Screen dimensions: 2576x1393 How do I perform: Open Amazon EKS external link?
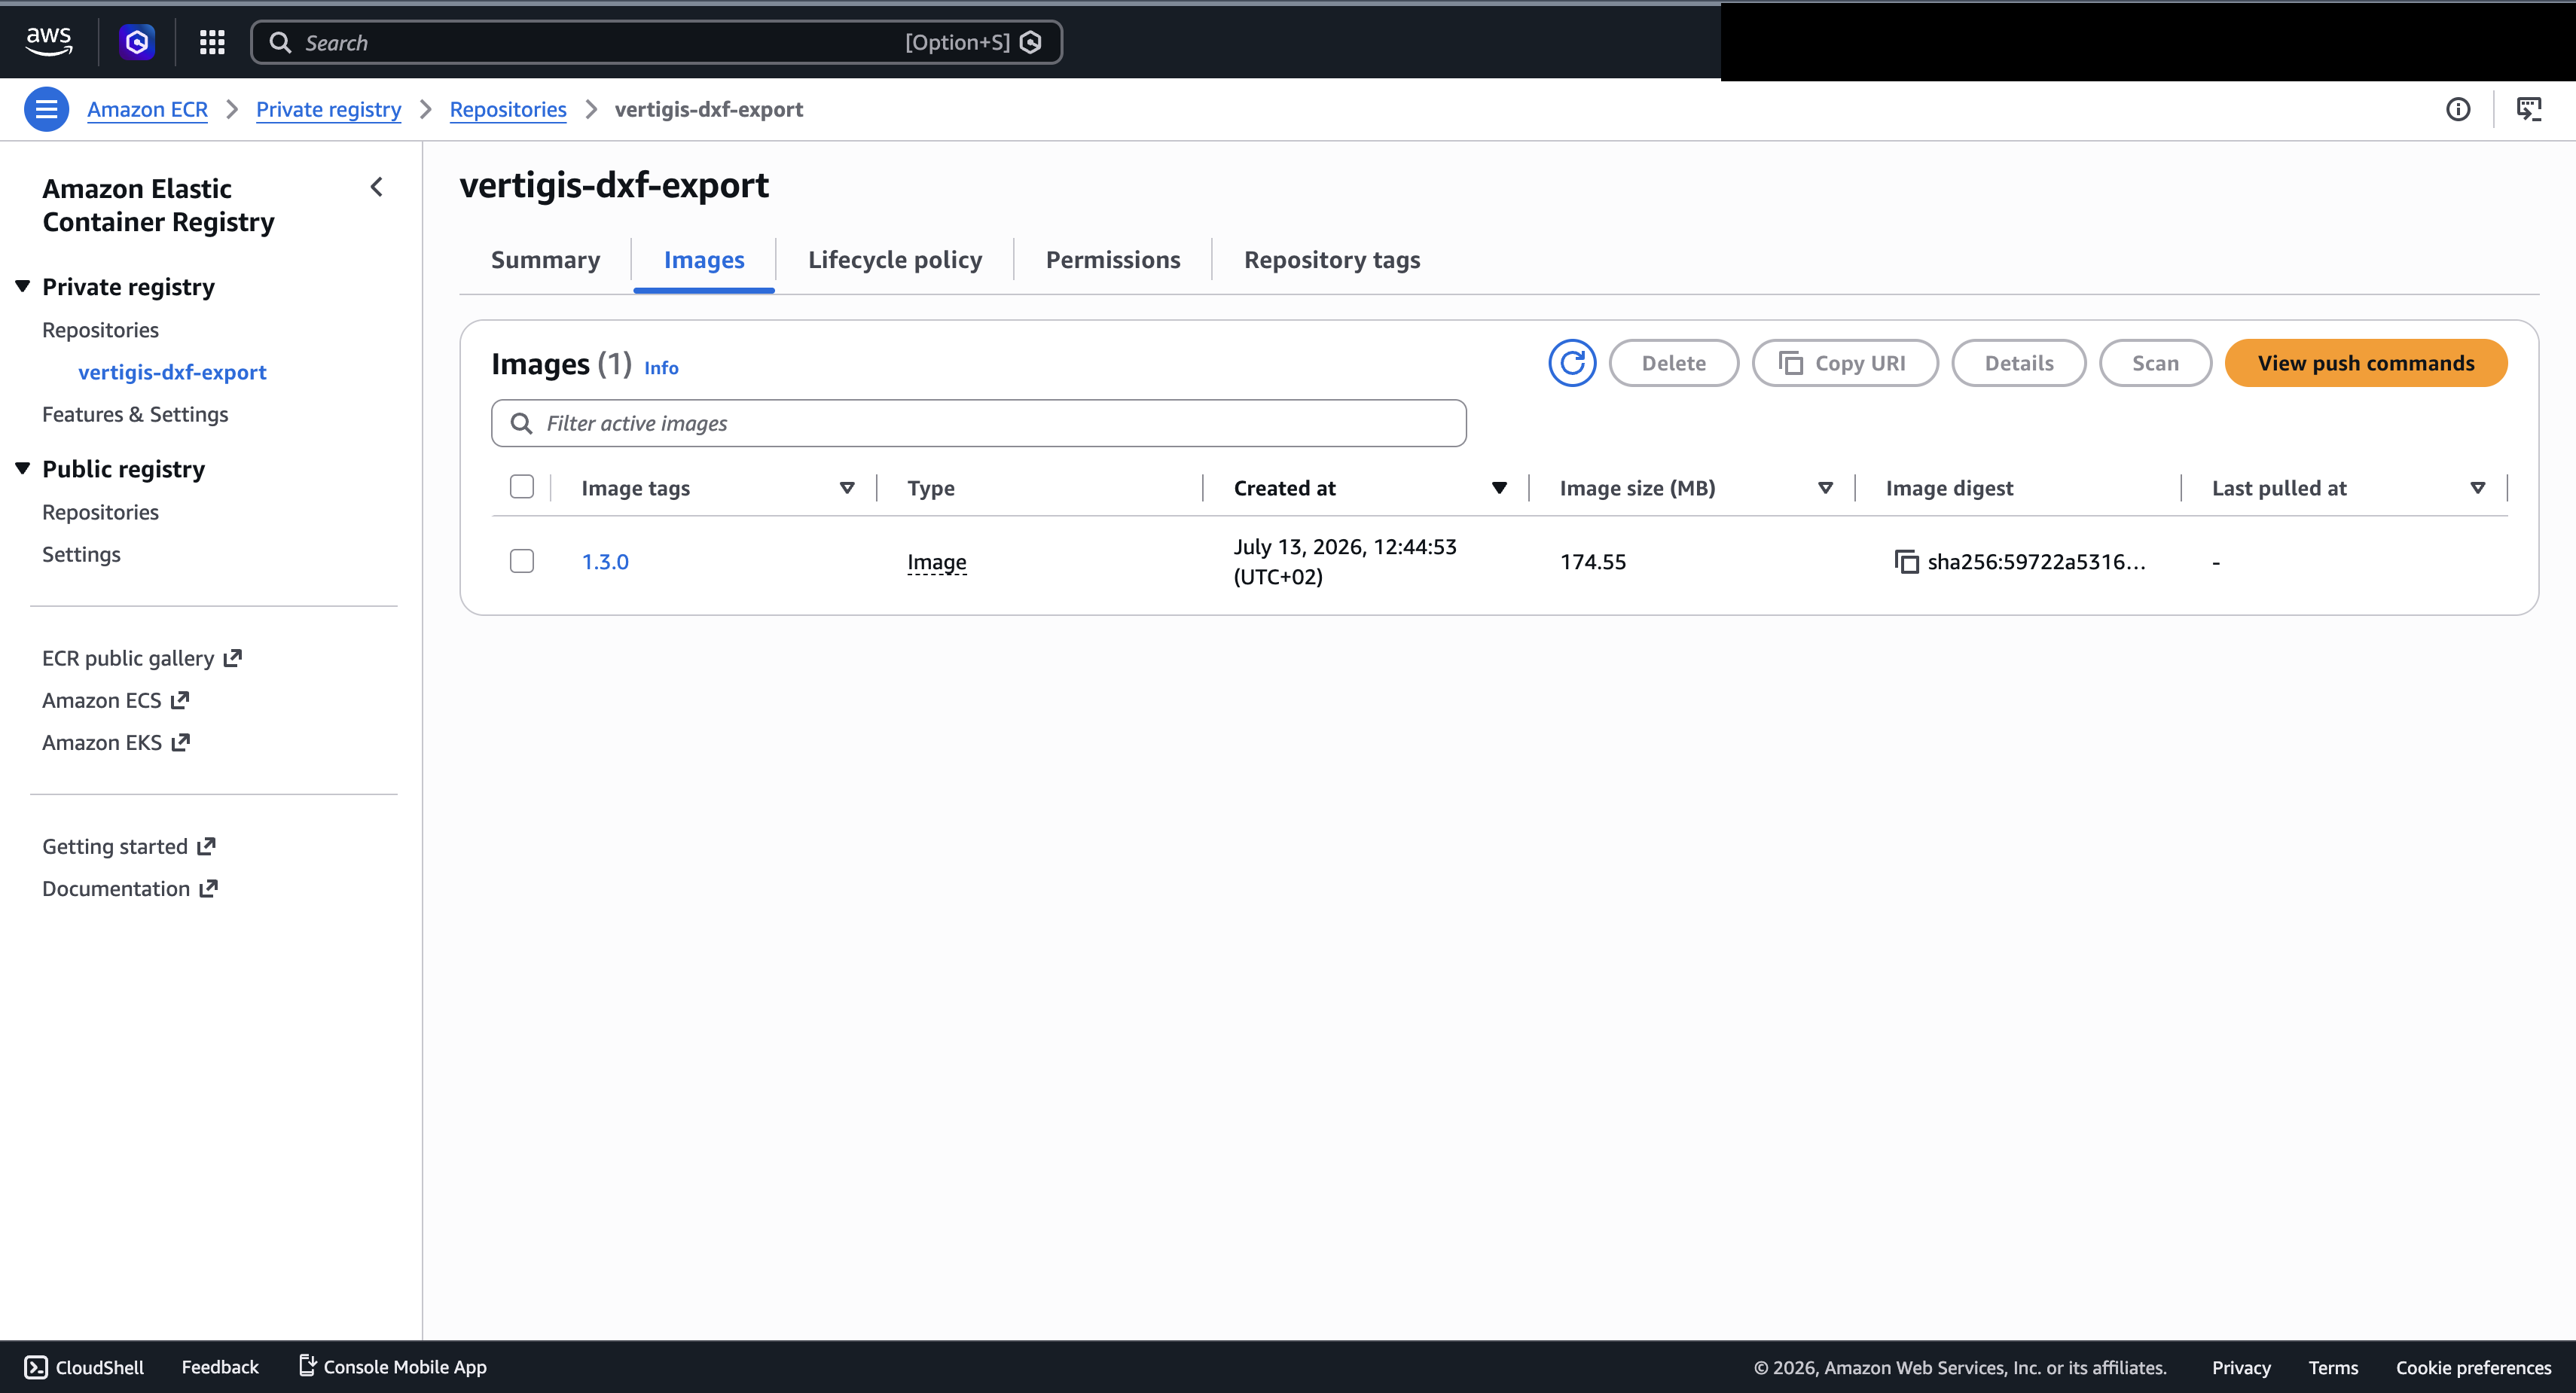pyautogui.click(x=116, y=742)
